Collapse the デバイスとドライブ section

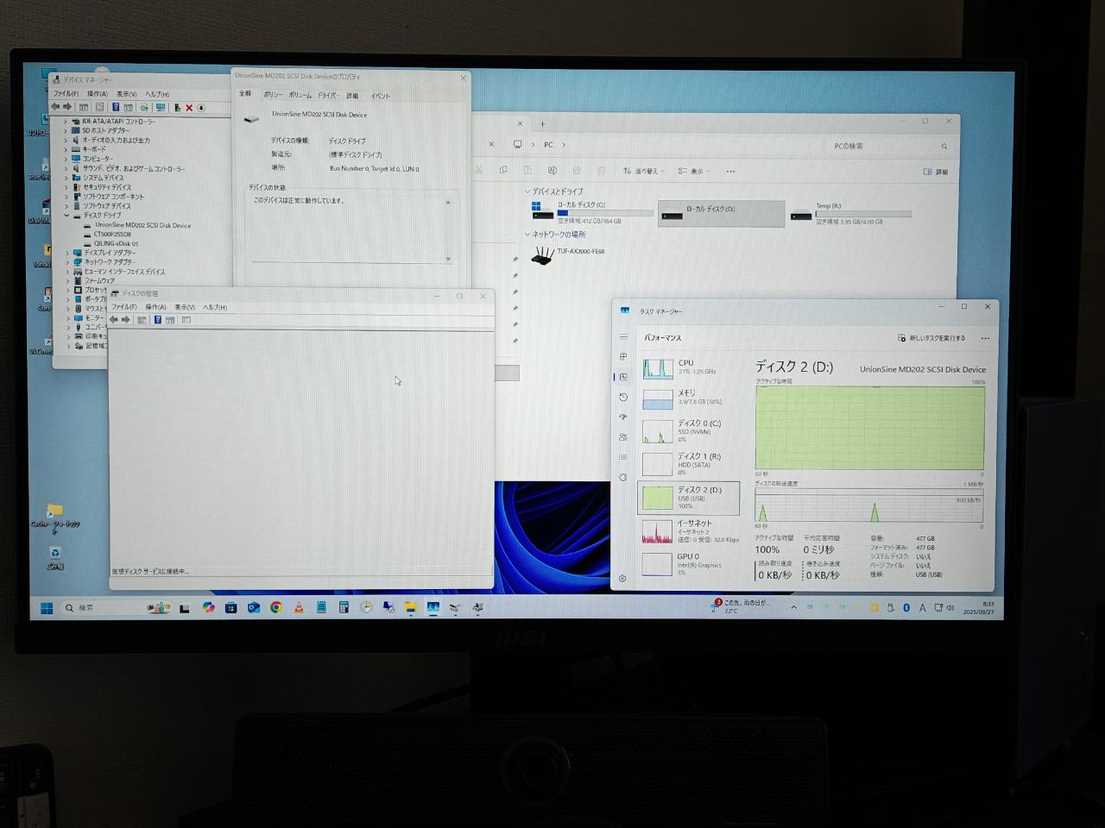click(x=527, y=191)
